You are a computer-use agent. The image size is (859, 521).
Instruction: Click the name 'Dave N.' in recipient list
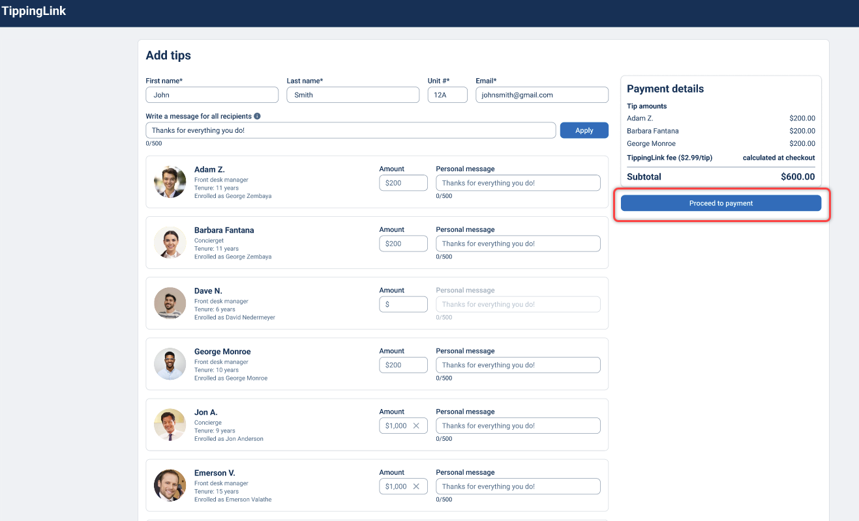tap(208, 290)
